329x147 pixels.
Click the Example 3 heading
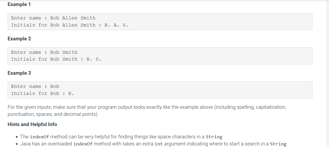tap(19, 73)
